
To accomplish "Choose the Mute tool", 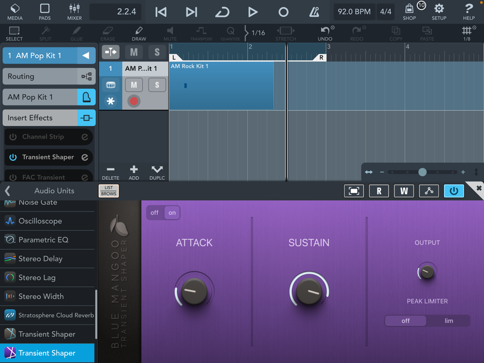I will pyautogui.click(x=170, y=34).
